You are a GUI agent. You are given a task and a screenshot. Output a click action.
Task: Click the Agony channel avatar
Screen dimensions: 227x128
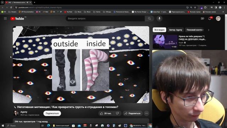point(16,113)
